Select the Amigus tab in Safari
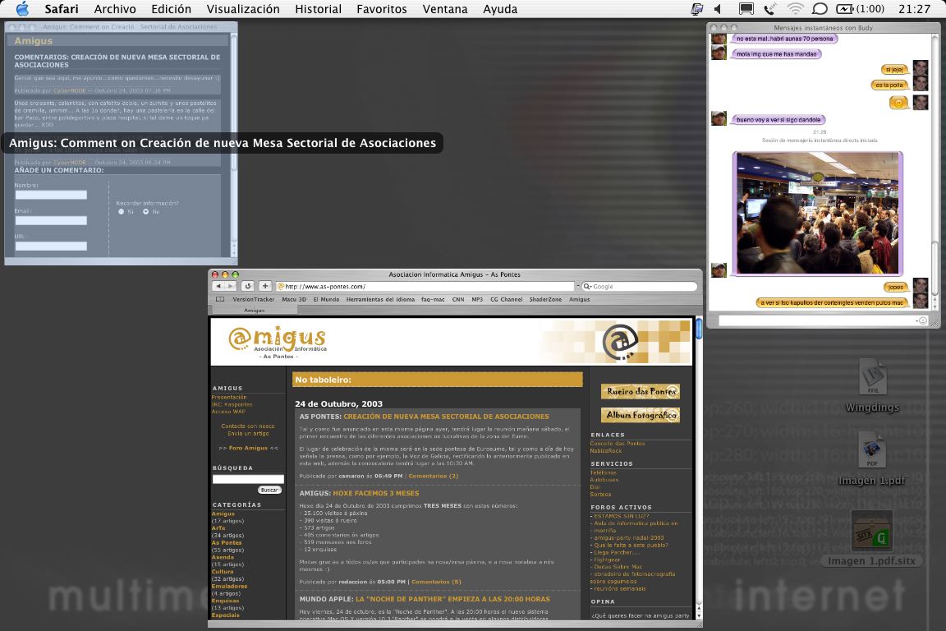 254,311
